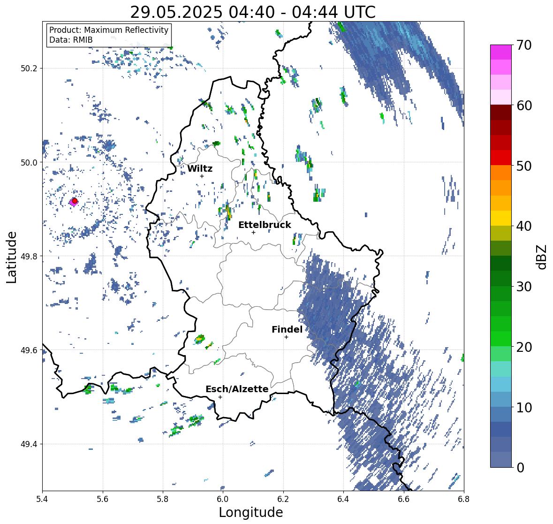Select the Wiltz station label
This screenshot has width=553, height=524.
coord(200,168)
